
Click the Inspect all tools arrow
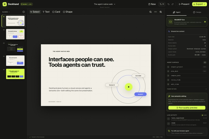point(206,89)
